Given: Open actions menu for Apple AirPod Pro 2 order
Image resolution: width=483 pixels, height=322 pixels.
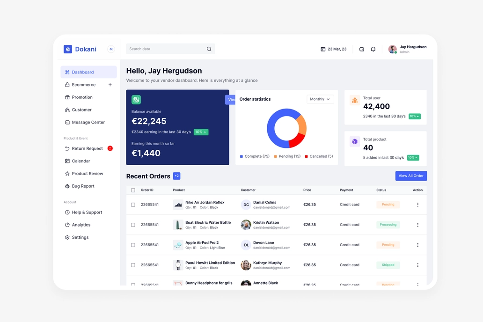Looking at the screenshot, I should click(x=417, y=245).
